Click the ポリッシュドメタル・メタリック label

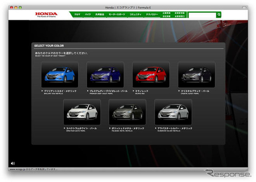click(128, 128)
